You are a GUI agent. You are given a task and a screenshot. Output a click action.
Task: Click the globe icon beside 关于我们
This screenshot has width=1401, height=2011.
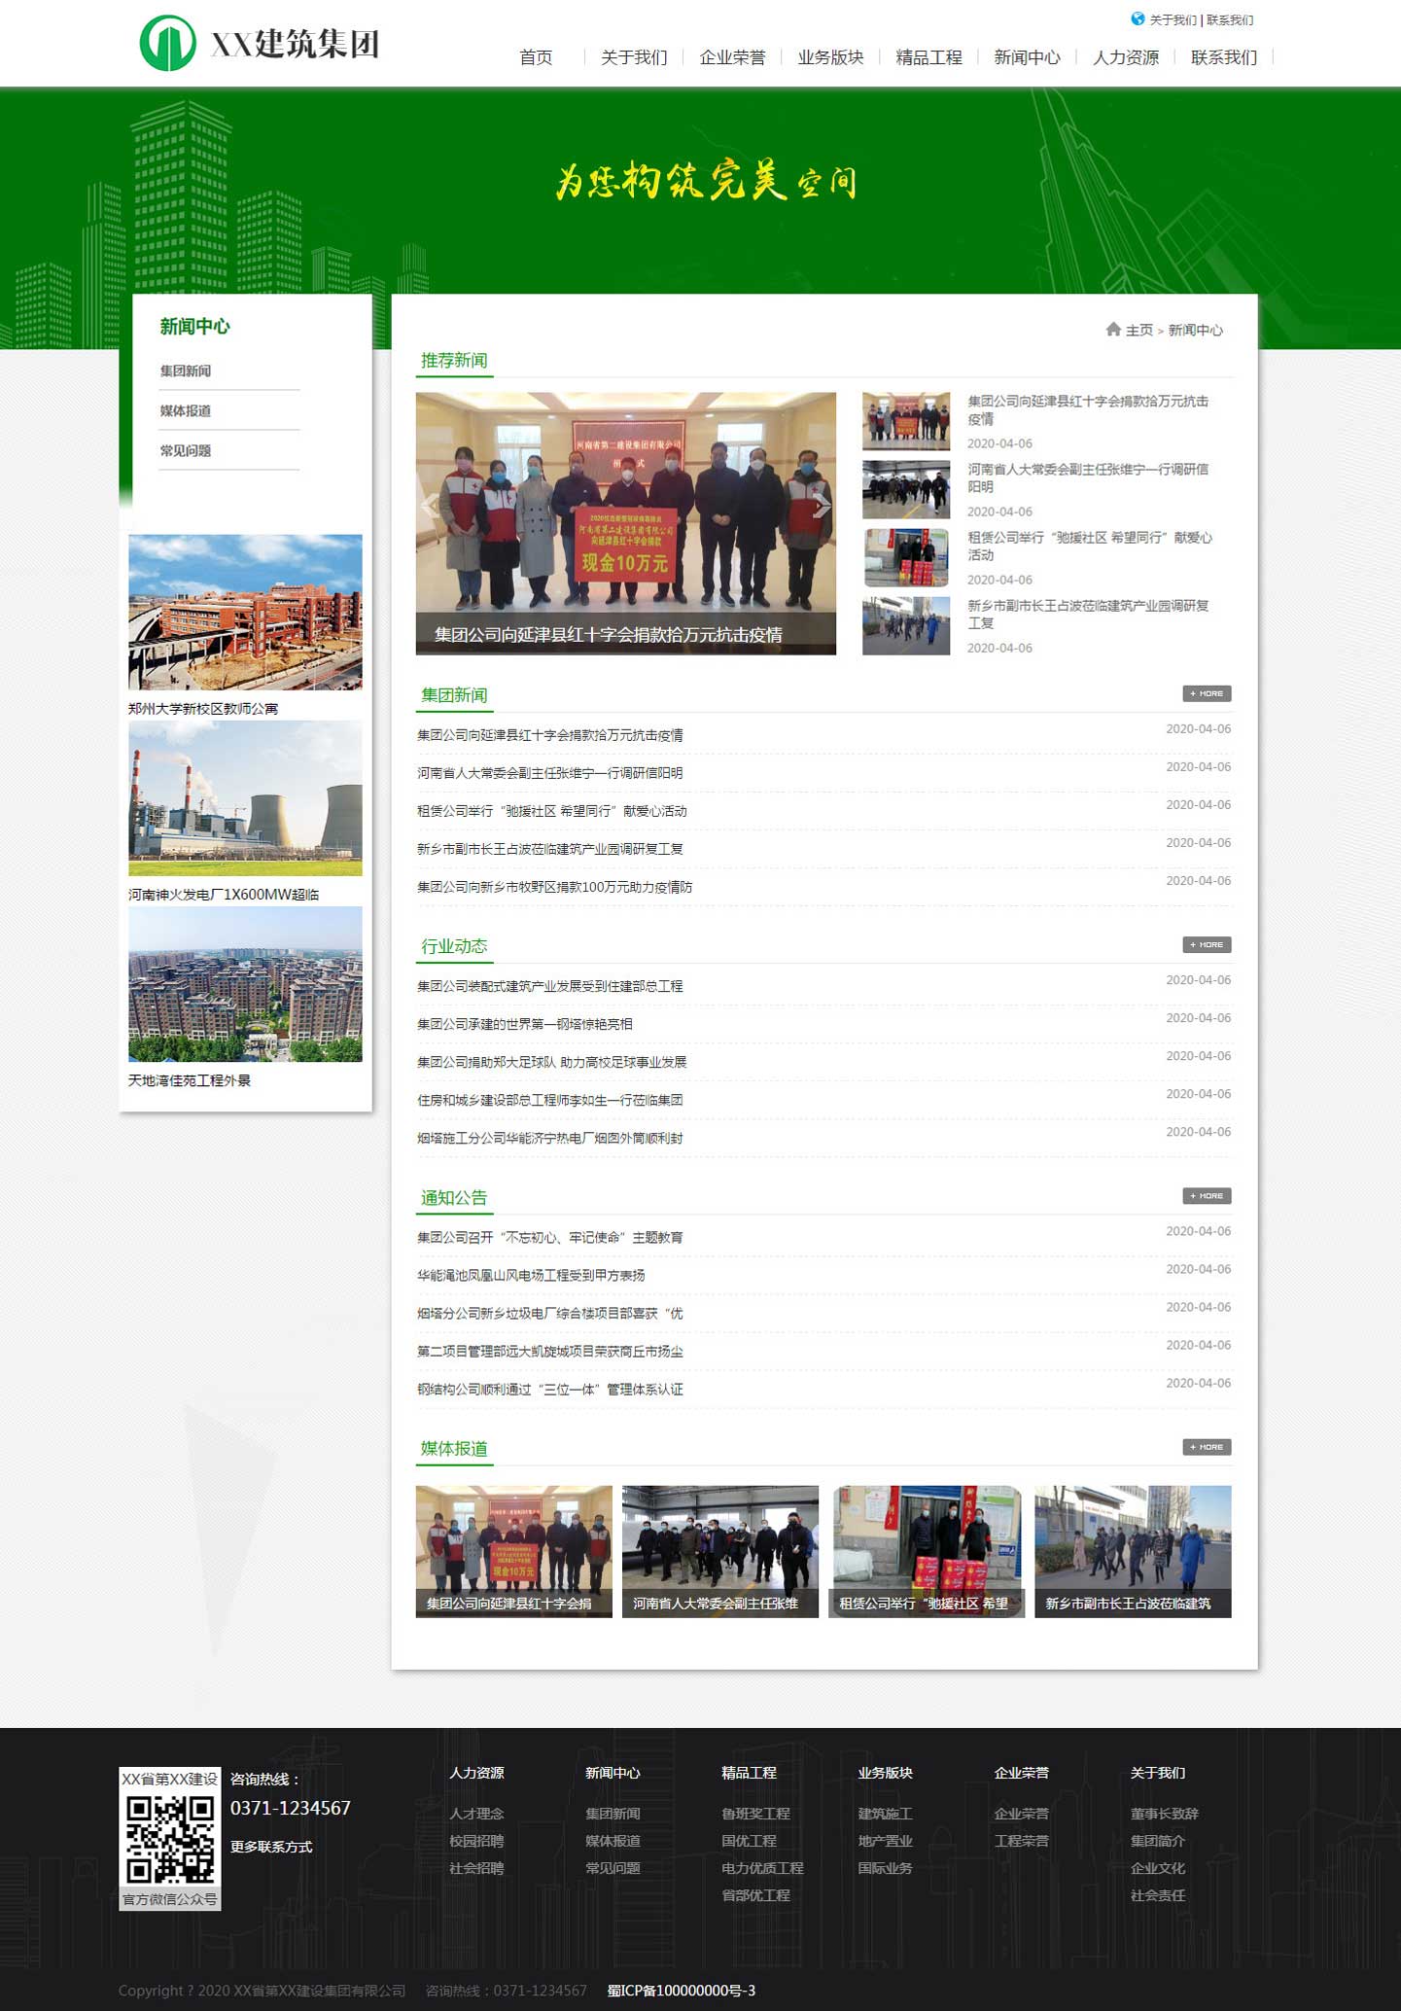[1137, 19]
